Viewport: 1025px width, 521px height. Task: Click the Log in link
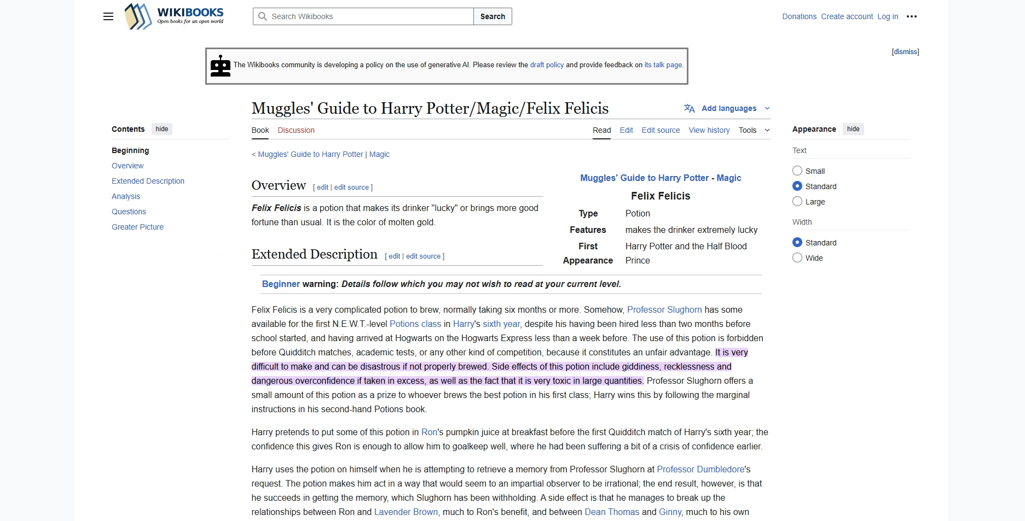click(x=888, y=16)
